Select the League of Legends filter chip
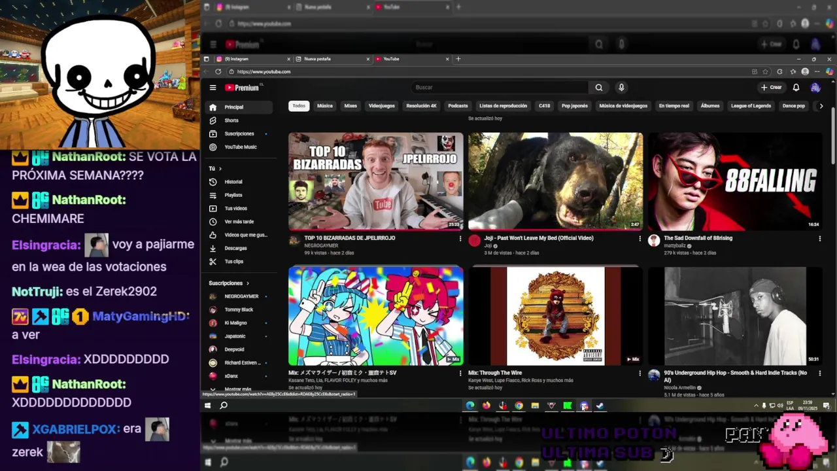 (x=751, y=106)
